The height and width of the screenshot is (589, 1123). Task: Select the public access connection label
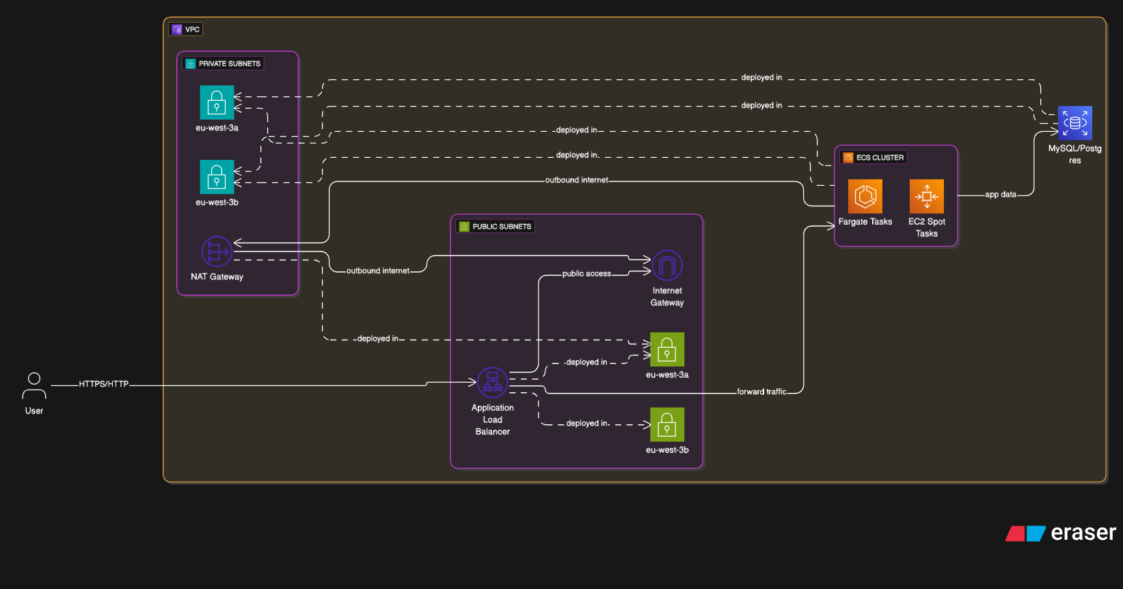click(586, 273)
